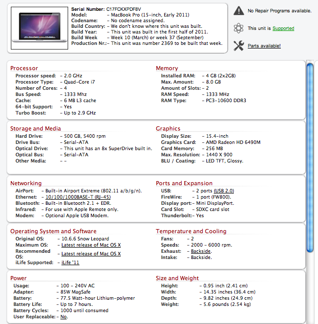Click the wrench and screwdriver parts icon
This screenshot has height=324, width=318.
pyautogui.click(x=239, y=46)
